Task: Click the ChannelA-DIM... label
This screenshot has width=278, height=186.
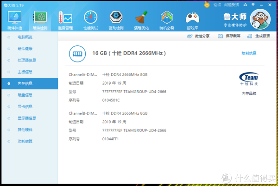Action: point(83,74)
